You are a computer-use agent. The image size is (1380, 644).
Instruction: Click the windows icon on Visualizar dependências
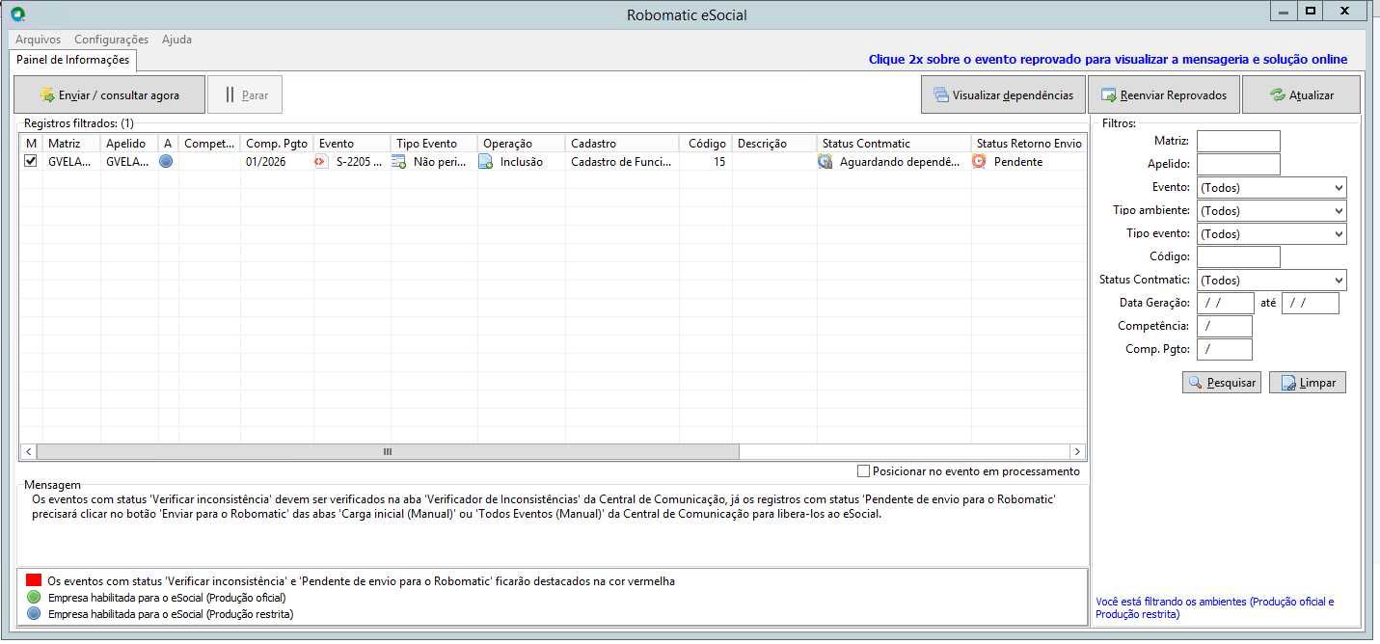[x=940, y=95]
